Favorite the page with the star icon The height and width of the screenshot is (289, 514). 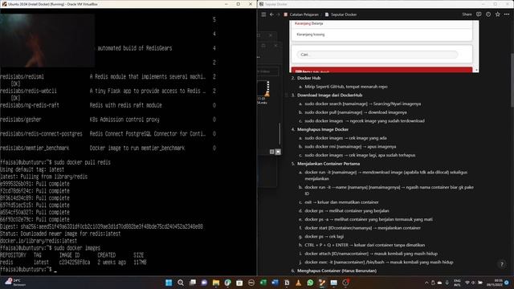(498, 14)
